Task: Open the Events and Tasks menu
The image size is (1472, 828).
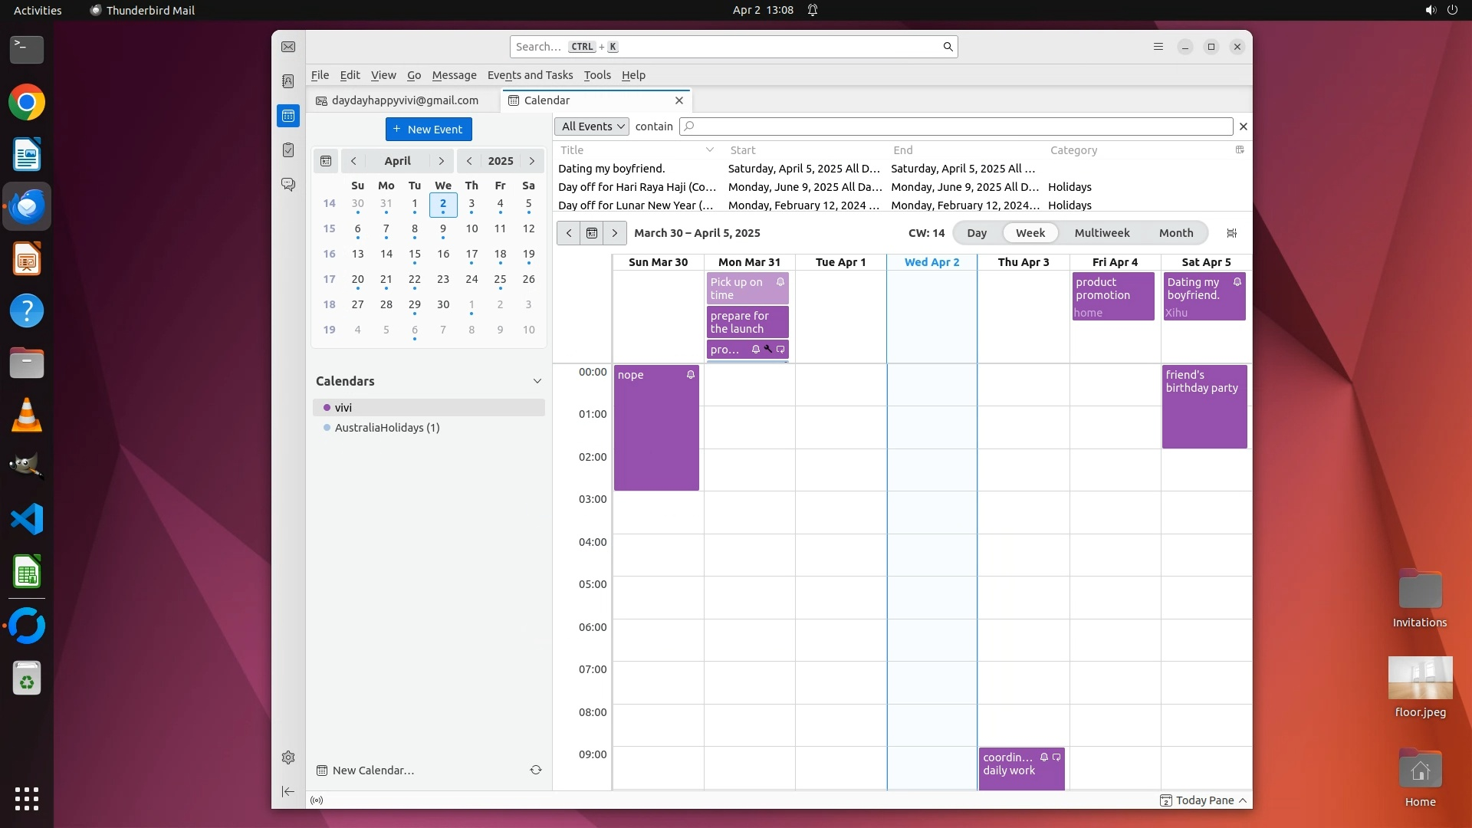Action: [x=530, y=75]
